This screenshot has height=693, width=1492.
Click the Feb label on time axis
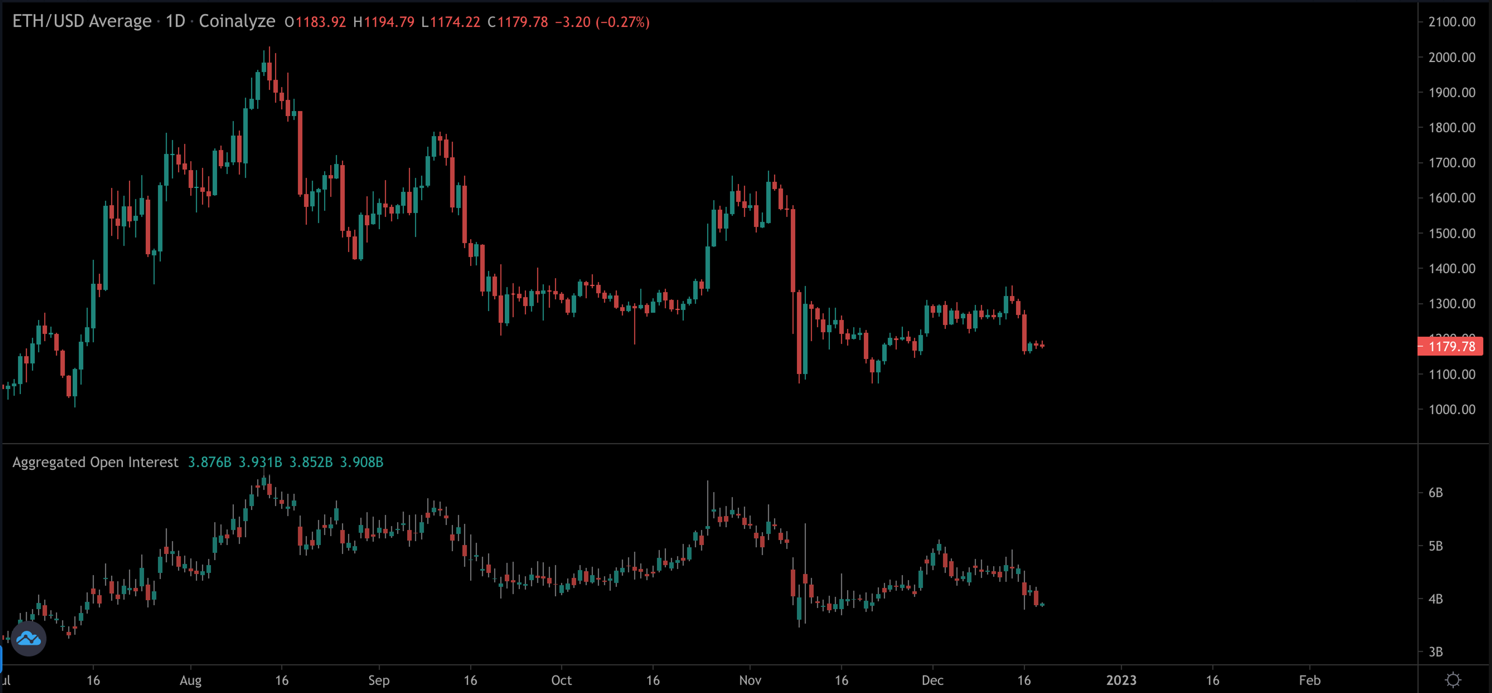(1309, 680)
